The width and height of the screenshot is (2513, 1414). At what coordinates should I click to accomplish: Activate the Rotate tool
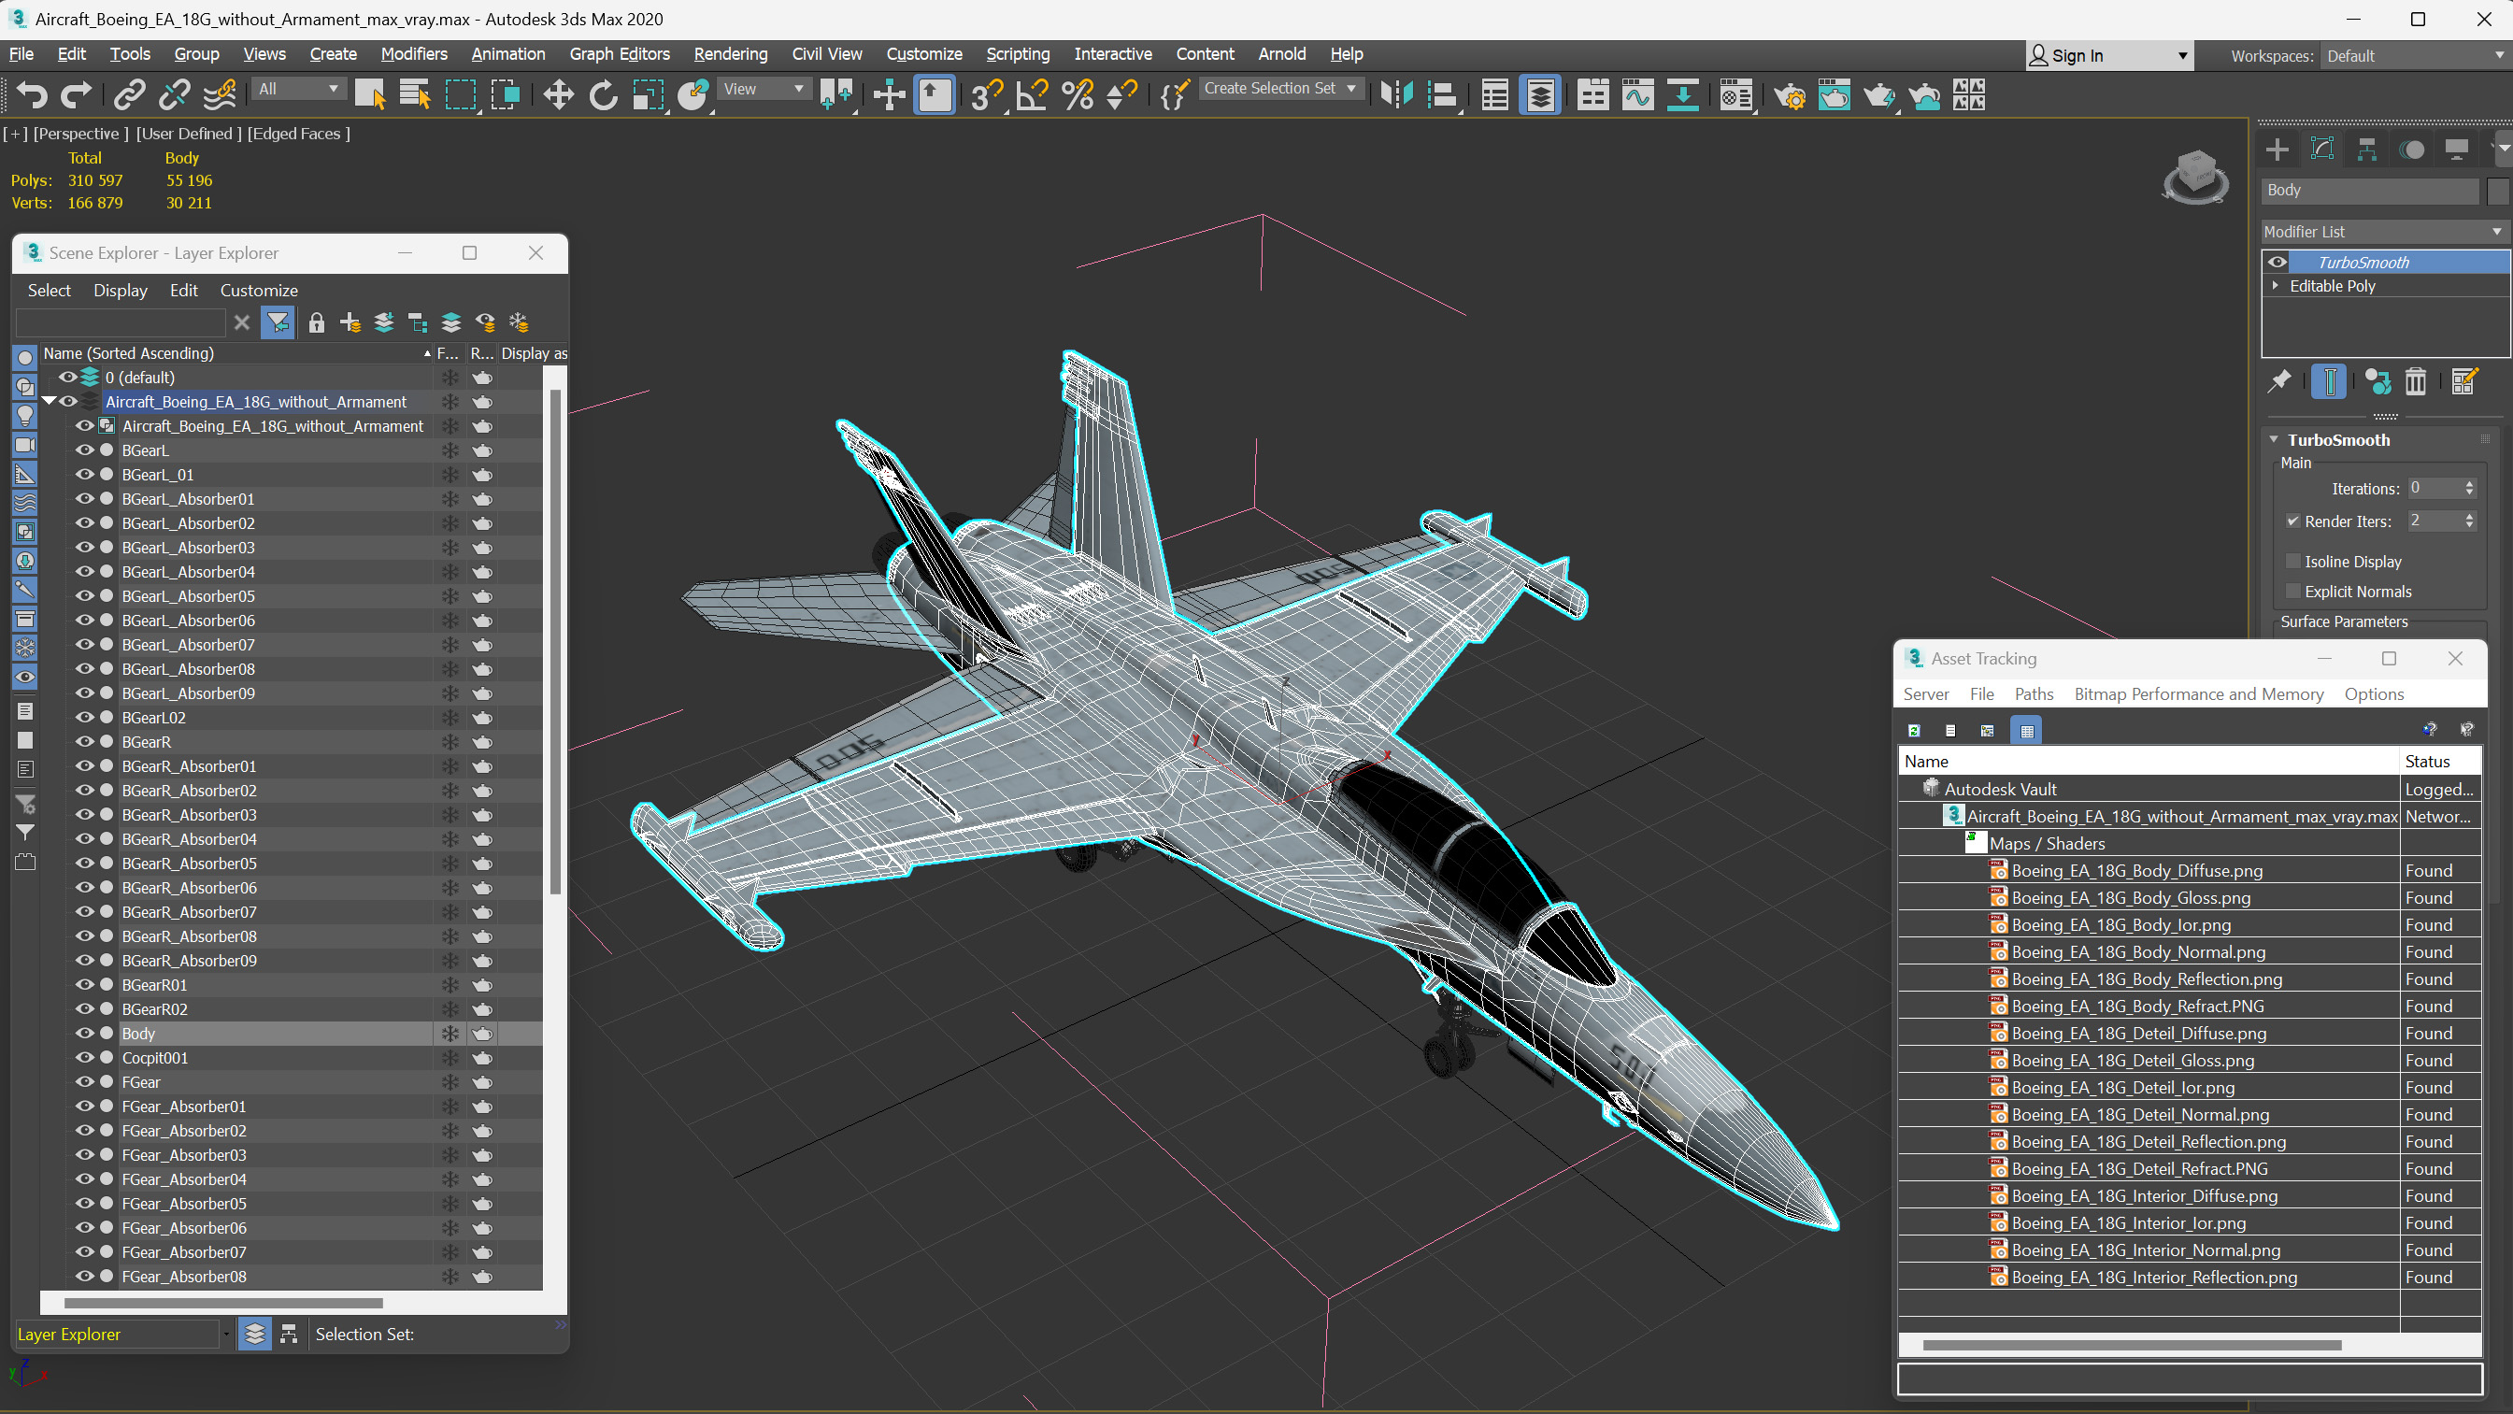603,94
